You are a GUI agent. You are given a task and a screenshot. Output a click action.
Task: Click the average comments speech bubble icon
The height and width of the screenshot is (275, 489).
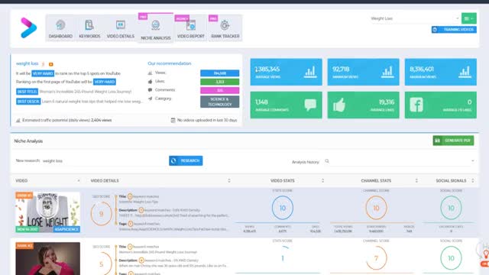pyautogui.click(x=310, y=105)
